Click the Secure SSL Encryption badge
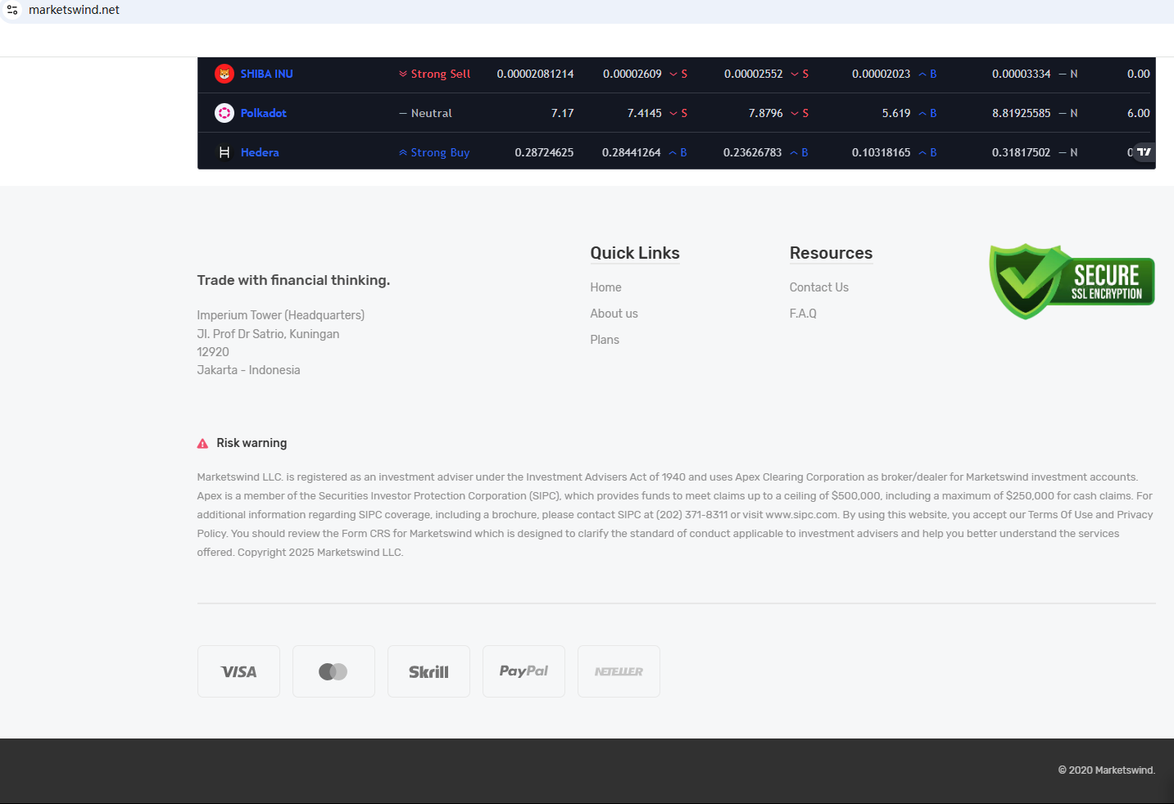 click(1072, 282)
